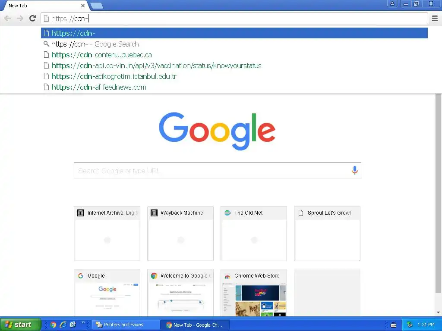Reload the page with the refresh icon
442x331 pixels.
click(33, 18)
